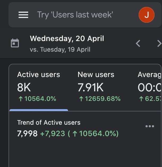Screen dimensions: 162x167
Task: Click the vs. Tuesday, 19 April comparison text
Action: tap(60, 49)
